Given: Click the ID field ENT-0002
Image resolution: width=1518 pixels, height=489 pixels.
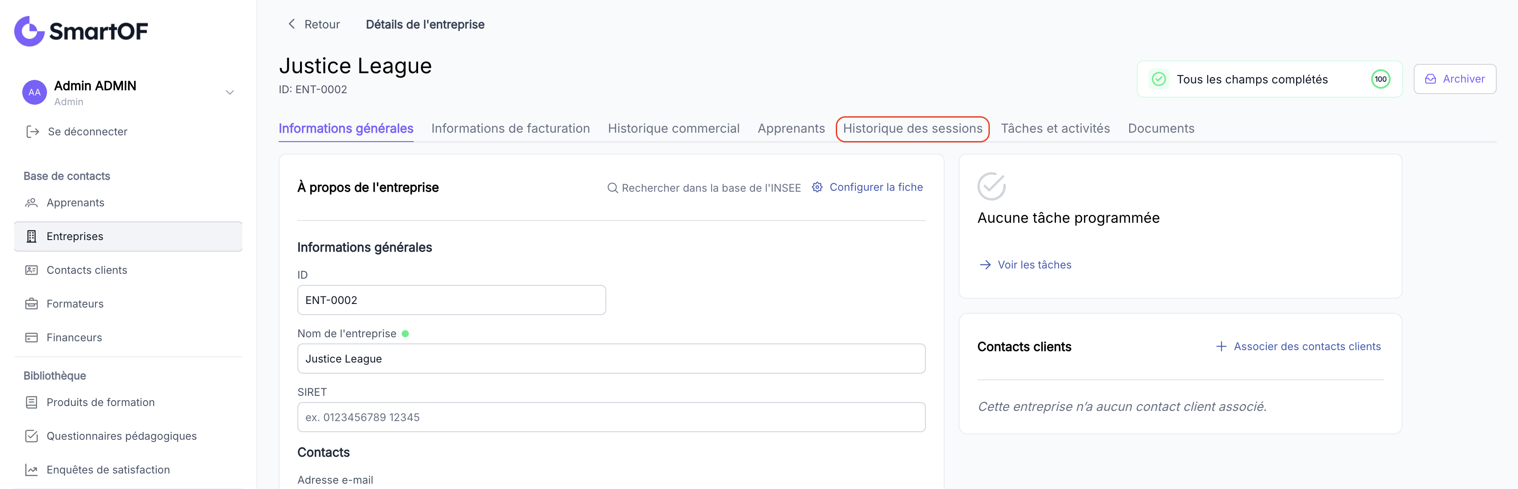Looking at the screenshot, I should click(x=451, y=300).
